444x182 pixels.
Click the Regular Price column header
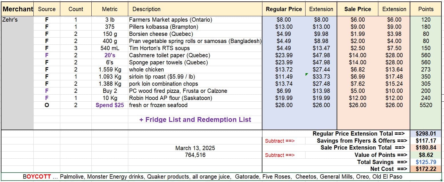tap(284, 9)
